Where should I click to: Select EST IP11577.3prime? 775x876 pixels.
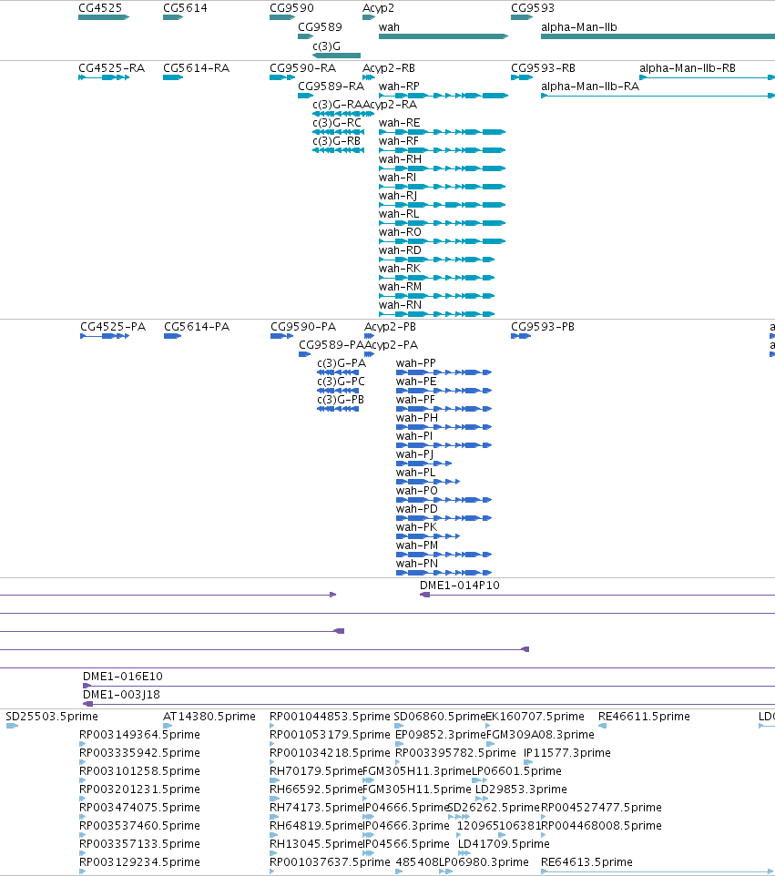(x=528, y=762)
